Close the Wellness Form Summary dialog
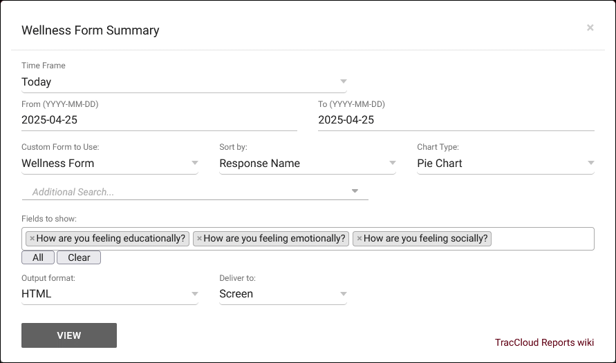Viewport: 616px width, 363px height. pyautogui.click(x=590, y=28)
